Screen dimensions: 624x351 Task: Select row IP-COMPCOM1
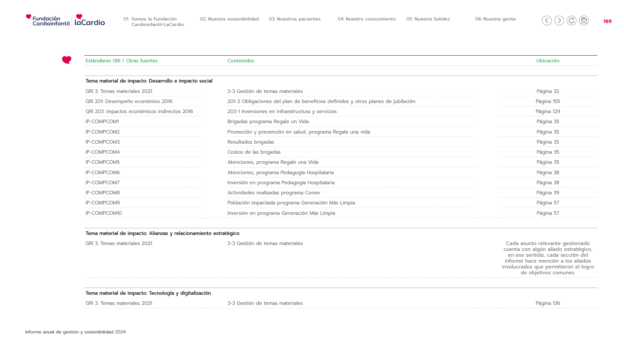point(341,122)
